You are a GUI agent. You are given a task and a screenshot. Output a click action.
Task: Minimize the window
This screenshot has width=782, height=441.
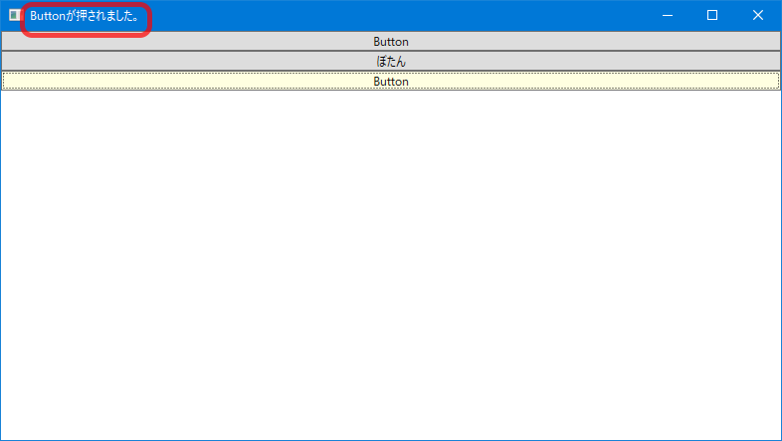tap(668, 16)
